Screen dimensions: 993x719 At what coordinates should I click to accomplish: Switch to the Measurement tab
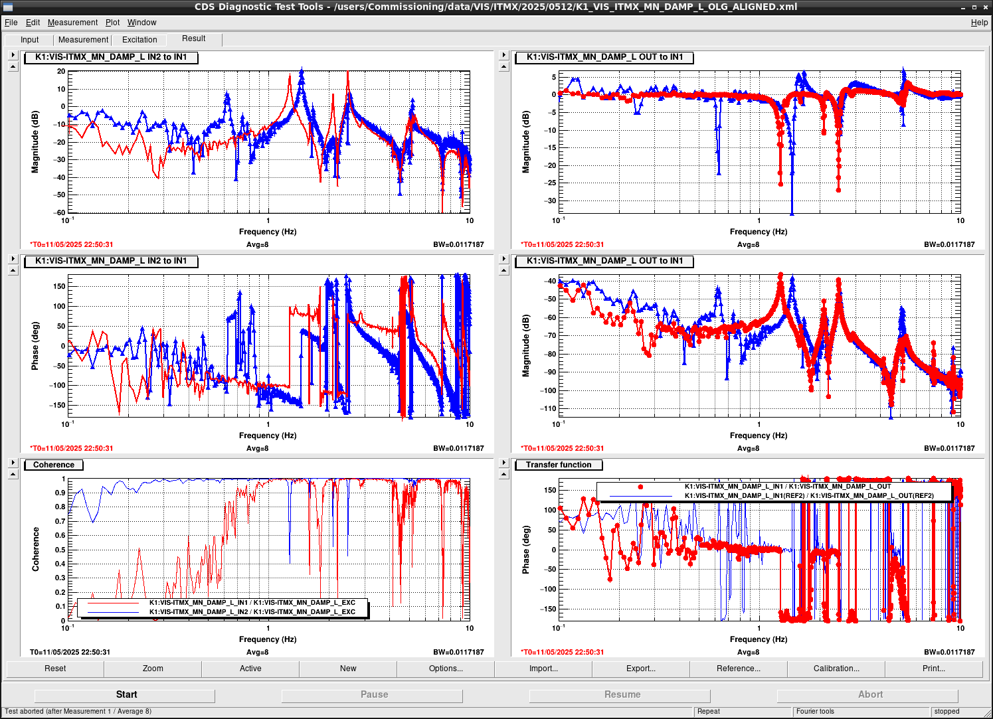(83, 40)
